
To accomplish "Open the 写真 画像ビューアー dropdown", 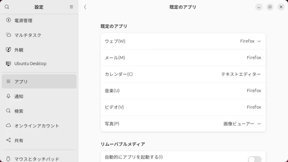I will point(242,123).
